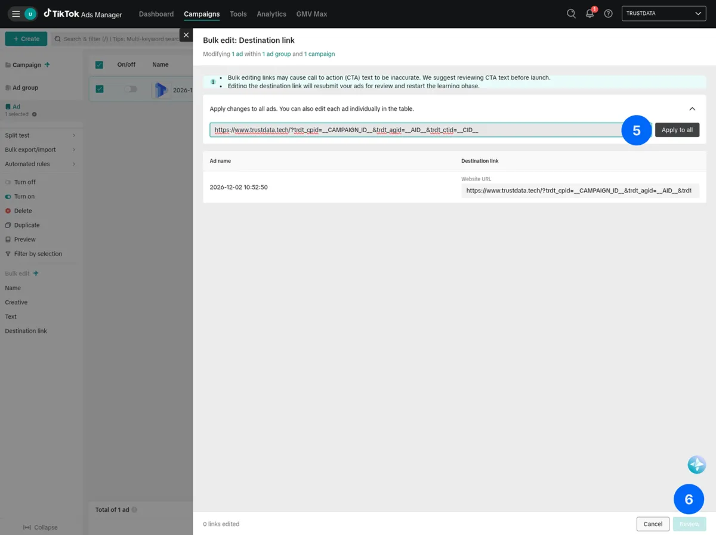This screenshot has width=716, height=535.
Task: Click the AI assistant sparkle icon bottom right
Action: pyautogui.click(x=696, y=465)
